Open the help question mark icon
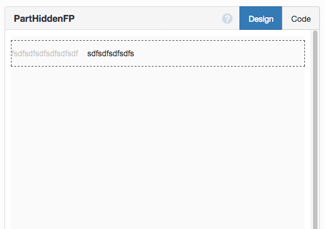325x229 pixels. (x=227, y=18)
